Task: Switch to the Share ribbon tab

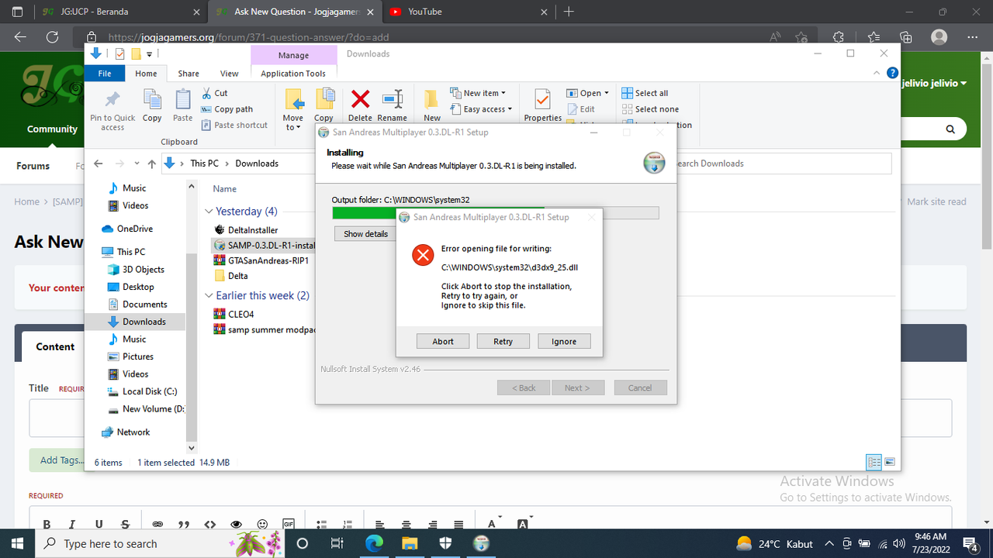Action: [189, 74]
